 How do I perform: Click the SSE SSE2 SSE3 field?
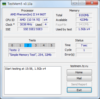point(33,29)
